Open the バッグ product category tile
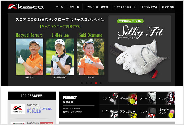 click(166, 98)
